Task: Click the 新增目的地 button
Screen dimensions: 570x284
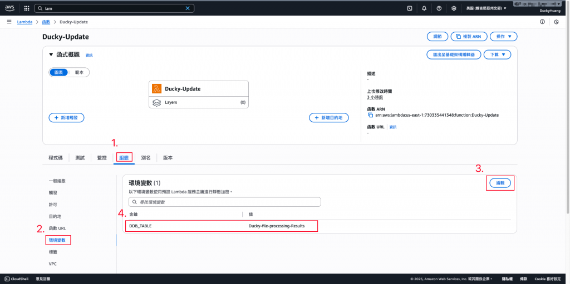Action: tap(329, 118)
